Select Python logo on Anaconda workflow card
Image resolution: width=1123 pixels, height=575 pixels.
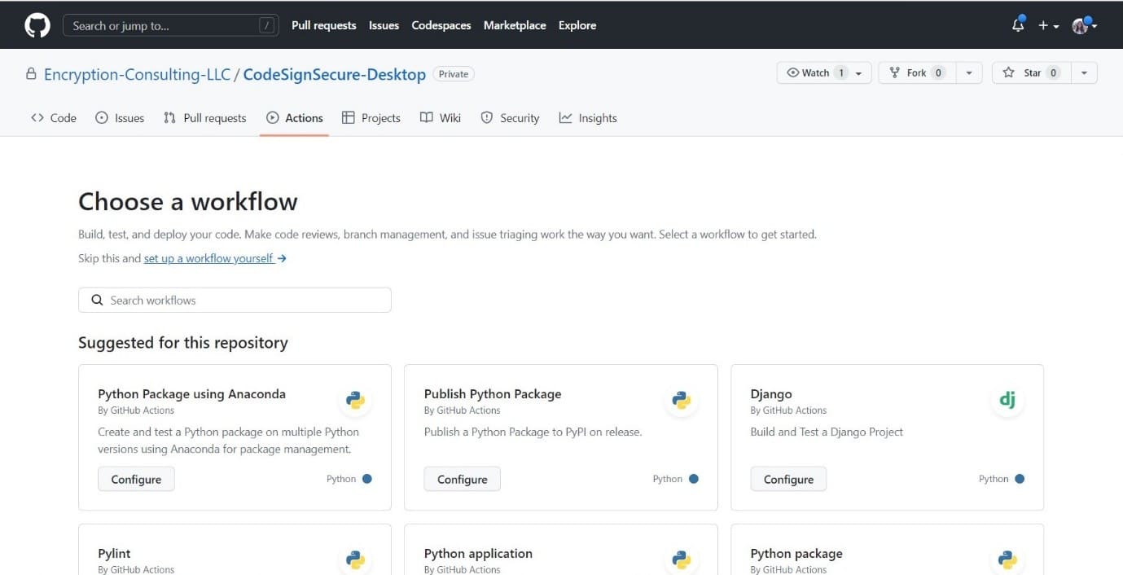point(355,400)
